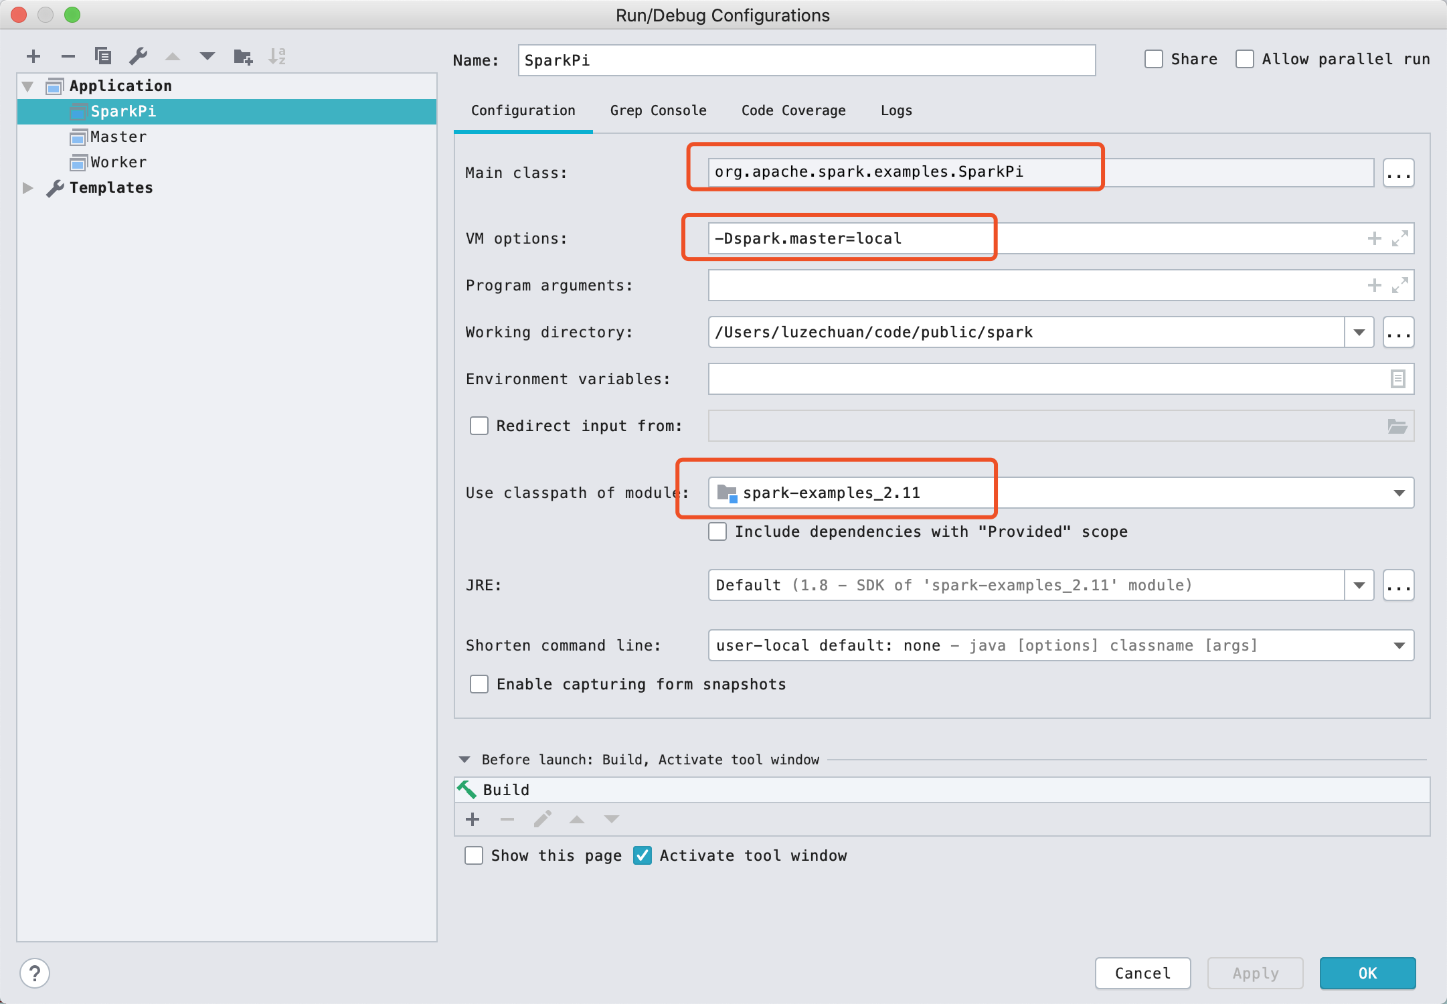Select Master configuration in tree
The width and height of the screenshot is (1447, 1004).
227,137
